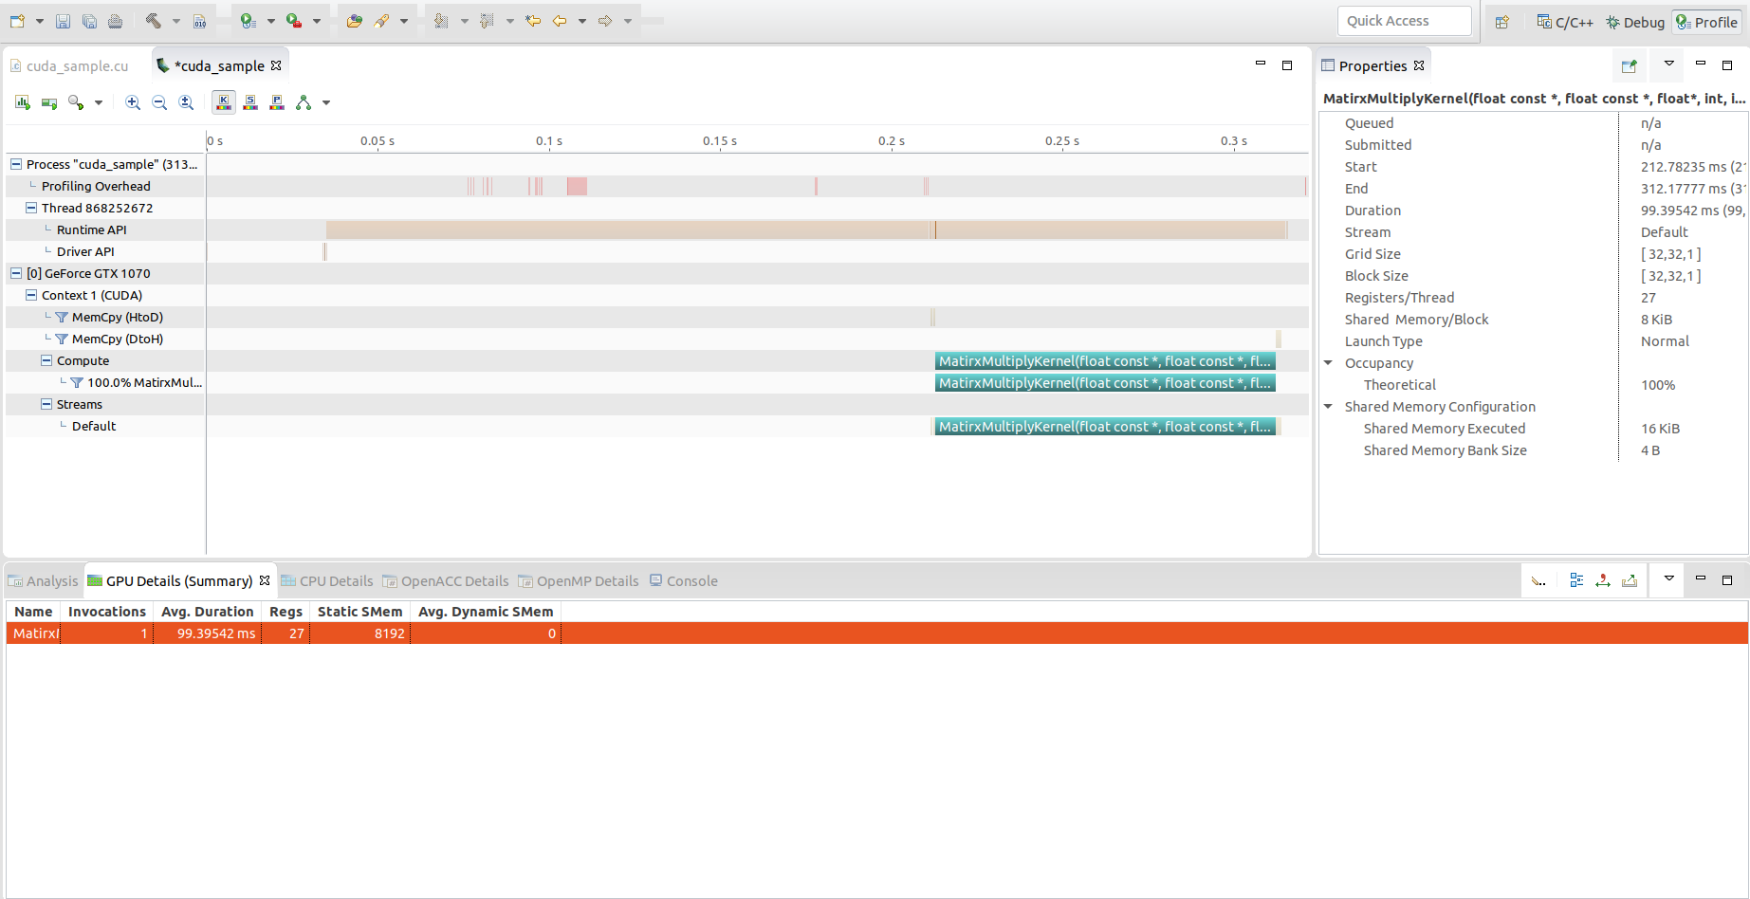
Task: Collapse the Context 1 (CUDA) node
Action: point(31,295)
